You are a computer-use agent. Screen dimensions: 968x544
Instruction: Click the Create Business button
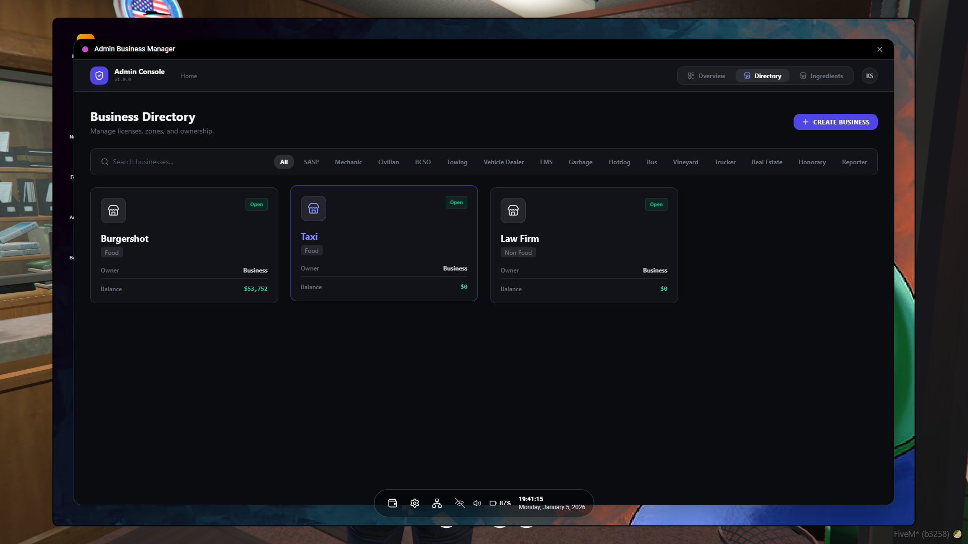tap(835, 122)
